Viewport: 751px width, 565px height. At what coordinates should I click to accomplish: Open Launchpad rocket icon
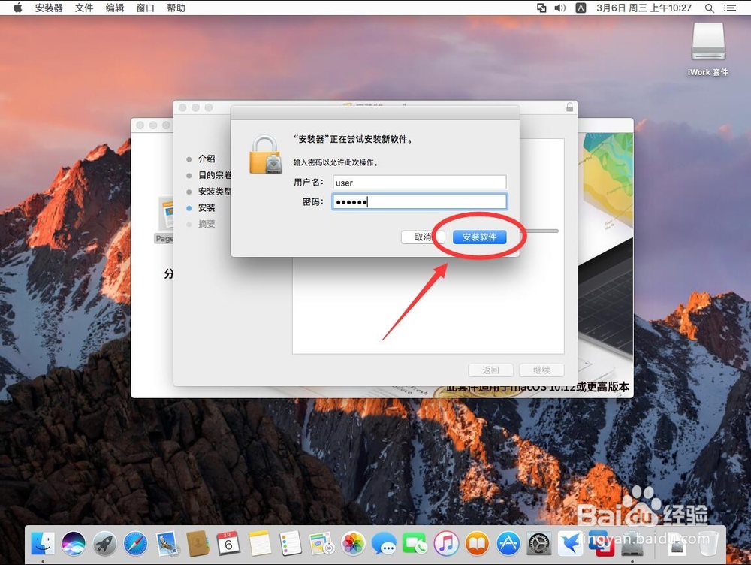pyautogui.click(x=105, y=543)
